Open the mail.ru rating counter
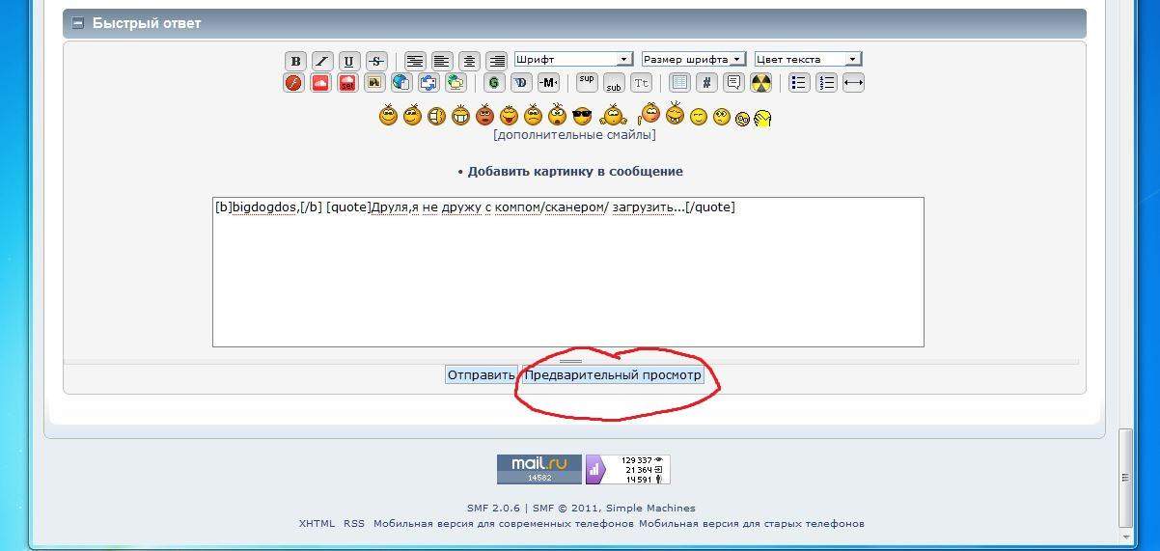 pyautogui.click(x=539, y=469)
